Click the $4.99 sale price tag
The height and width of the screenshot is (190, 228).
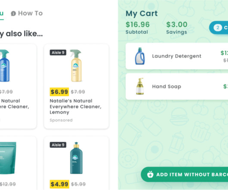(59, 184)
